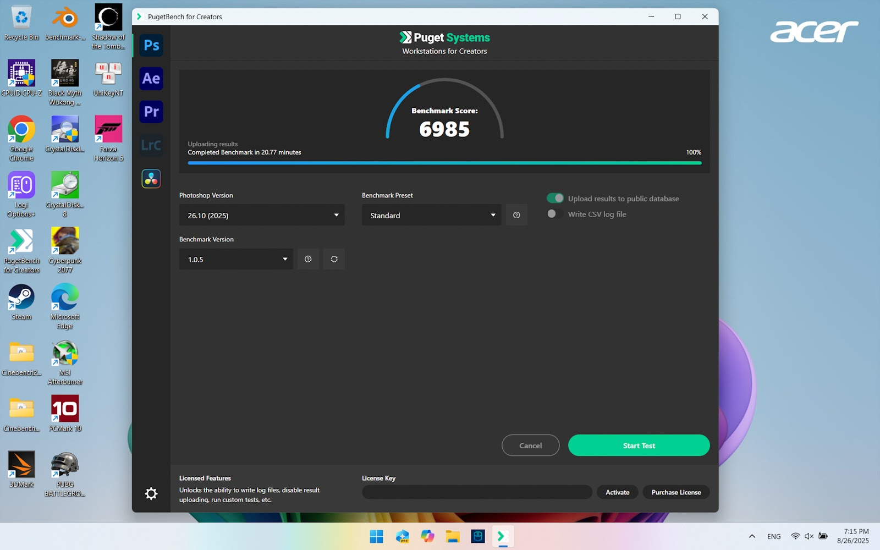Select the Premiere Pro benchmark icon
Image resolution: width=880 pixels, height=550 pixels.
pos(151,112)
